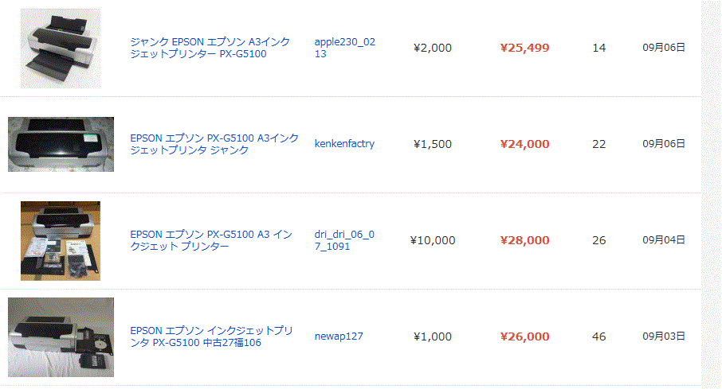The width and height of the screenshot is (722, 389).
Task: Click the ¥25,499 final price
Action: pos(524,48)
